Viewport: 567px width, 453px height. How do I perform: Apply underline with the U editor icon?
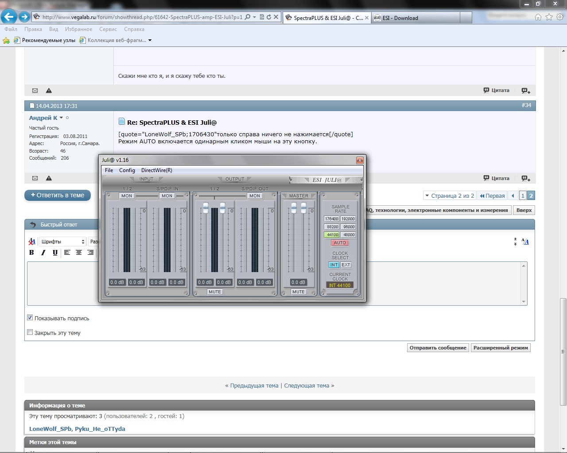[x=55, y=253]
